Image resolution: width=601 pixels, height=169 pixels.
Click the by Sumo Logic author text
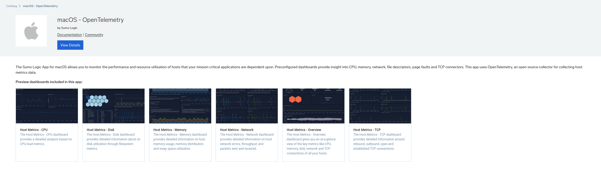67,28
